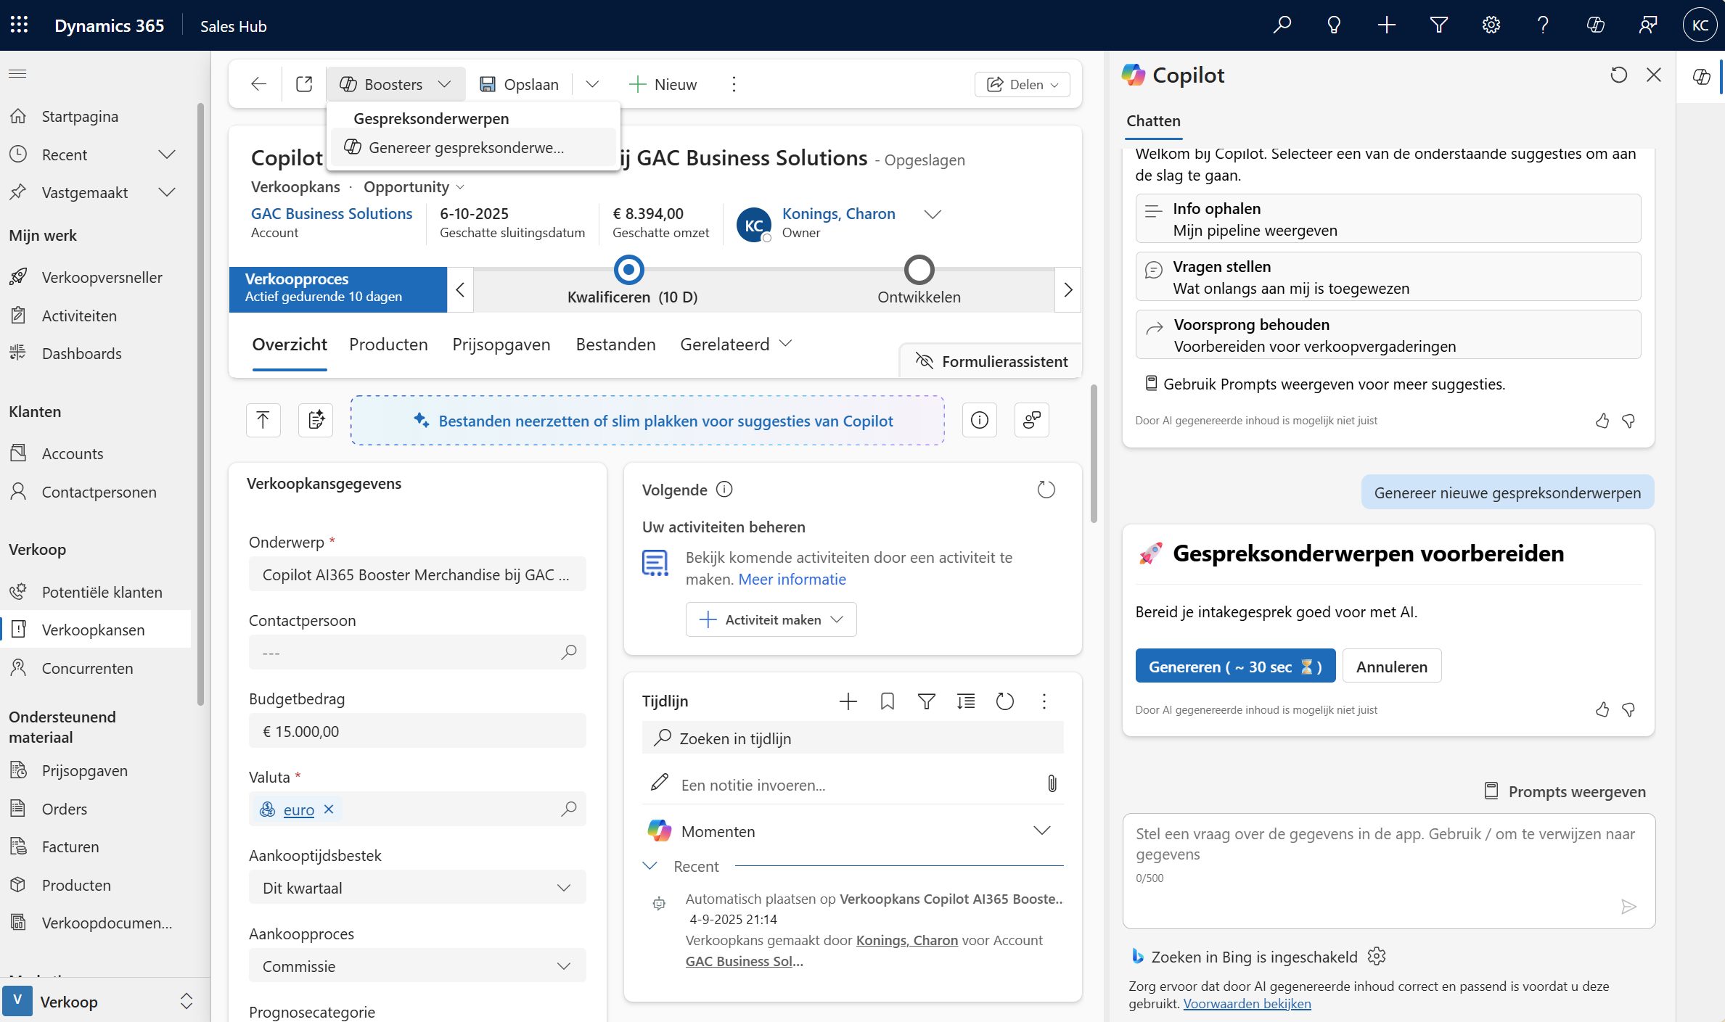The image size is (1725, 1022).
Task: Click the filter icon in Tijdlijn toolbar
Action: (926, 701)
